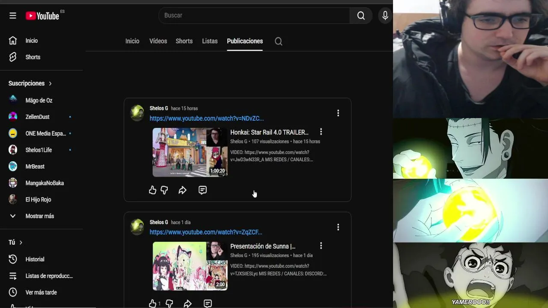Image resolution: width=548 pixels, height=308 pixels.
Task: Open options for Presentación de Sunna video
Action: pyautogui.click(x=321, y=246)
